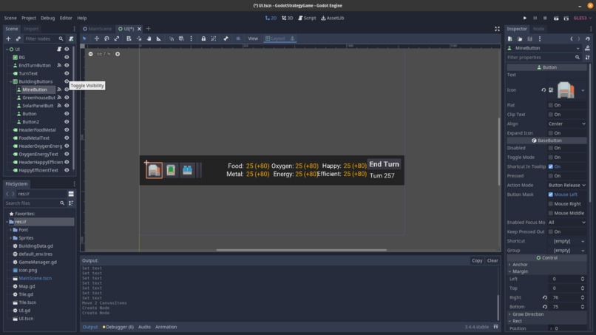The height and width of the screenshot is (335, 596).
Task: Open the GLES3 renderer dropdown
Action: point(582,18)
